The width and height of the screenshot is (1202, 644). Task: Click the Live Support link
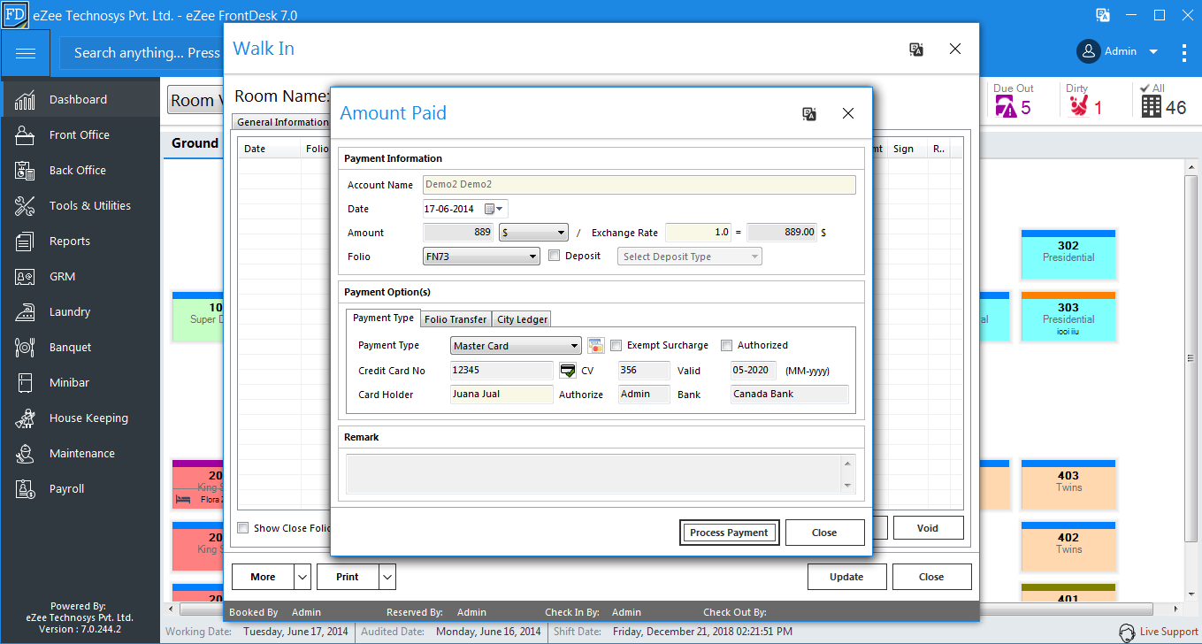[x=1168, y=632]
